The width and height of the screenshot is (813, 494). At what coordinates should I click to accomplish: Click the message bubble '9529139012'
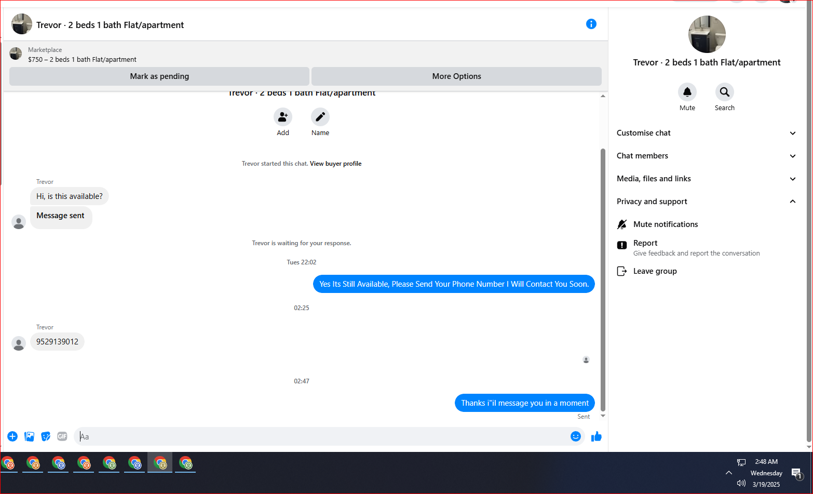(x=57, y=342)
